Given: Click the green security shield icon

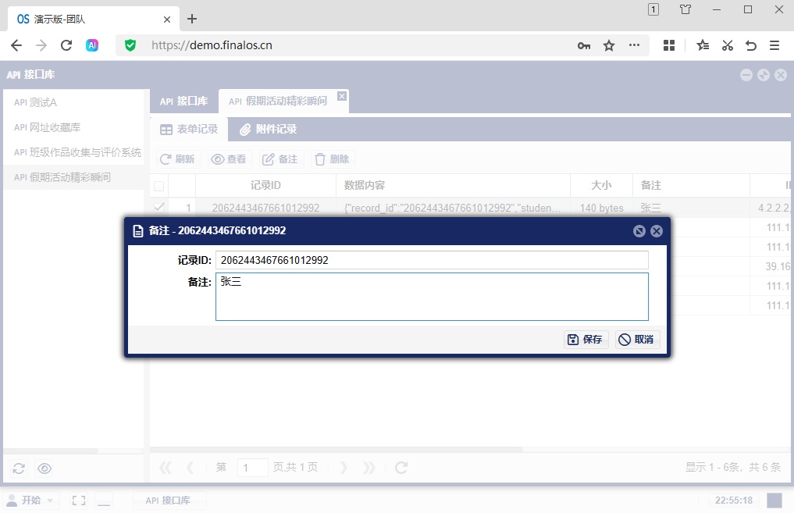Looking at the screenshot, I should pos(130,45).
